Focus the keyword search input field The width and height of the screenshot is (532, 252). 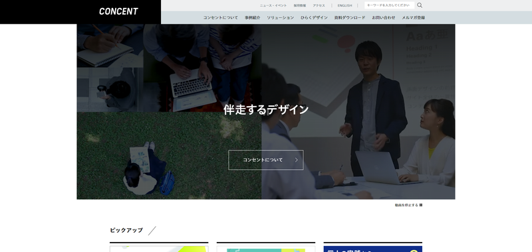coord(389,5)
